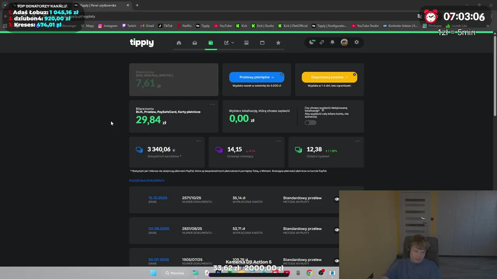Viewport: 497px width, 279px height.
Task: Click the page vertical scrollbar thumb
Action: coord(495,76)
